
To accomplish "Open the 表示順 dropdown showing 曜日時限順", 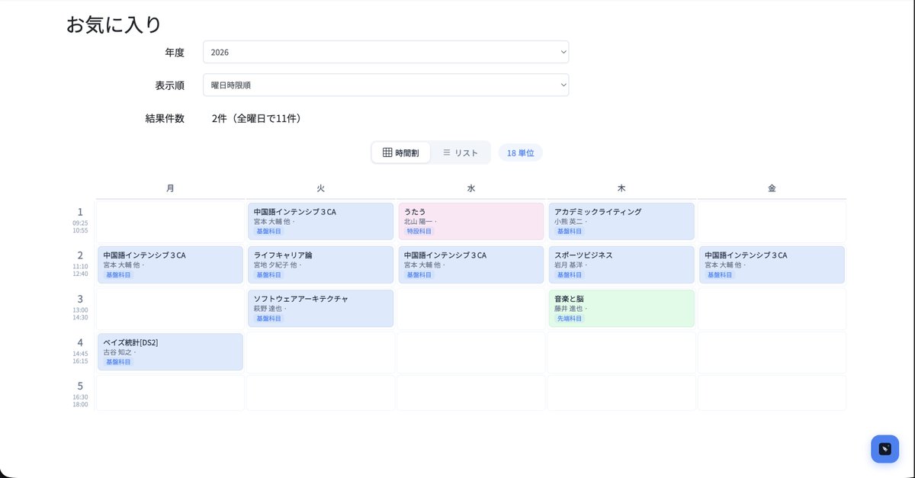I will [386, 85].
